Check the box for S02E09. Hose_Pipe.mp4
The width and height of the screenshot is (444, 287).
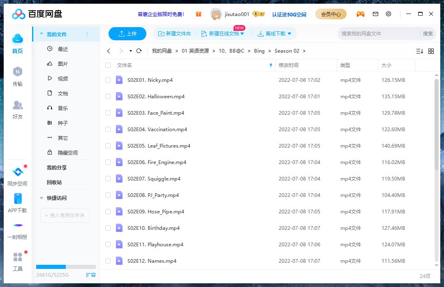click(108, 211)
